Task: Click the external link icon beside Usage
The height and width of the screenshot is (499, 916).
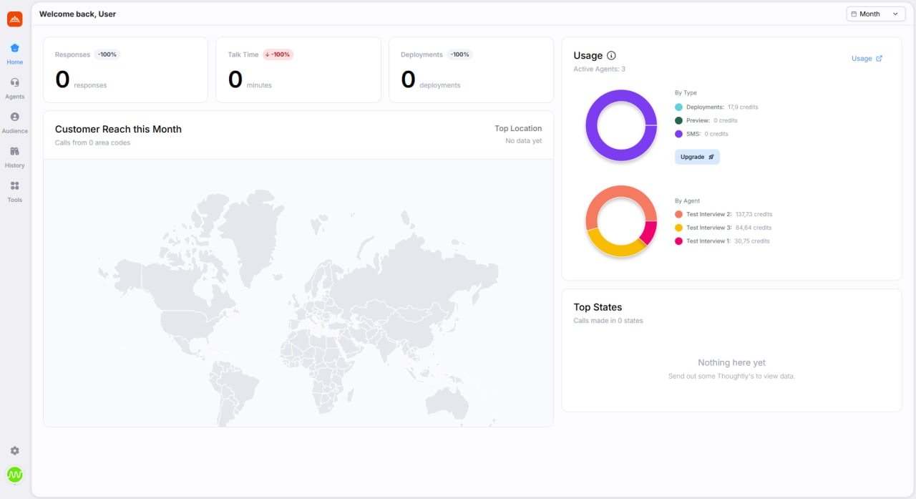Action: click(x=880, y=59)
